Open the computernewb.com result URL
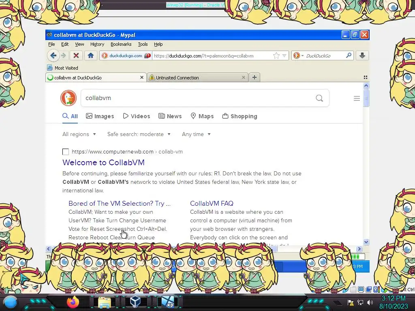This screenshot has height=311, width=415. (127, 151)
